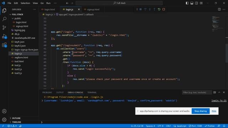Expand the logged object in debug console

click(x=42, y=101)
